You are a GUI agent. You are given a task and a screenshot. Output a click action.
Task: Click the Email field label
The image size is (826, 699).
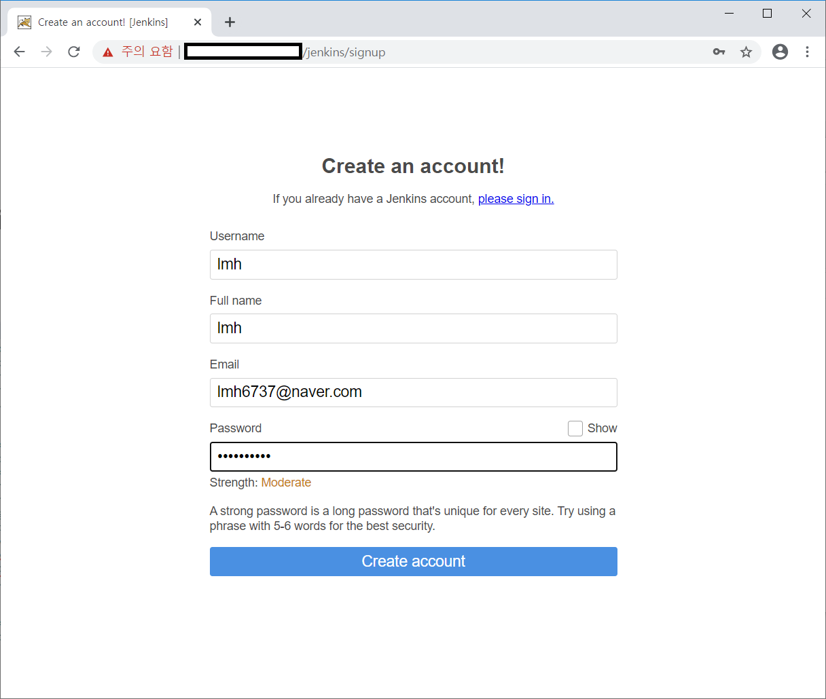coord(224,364)
